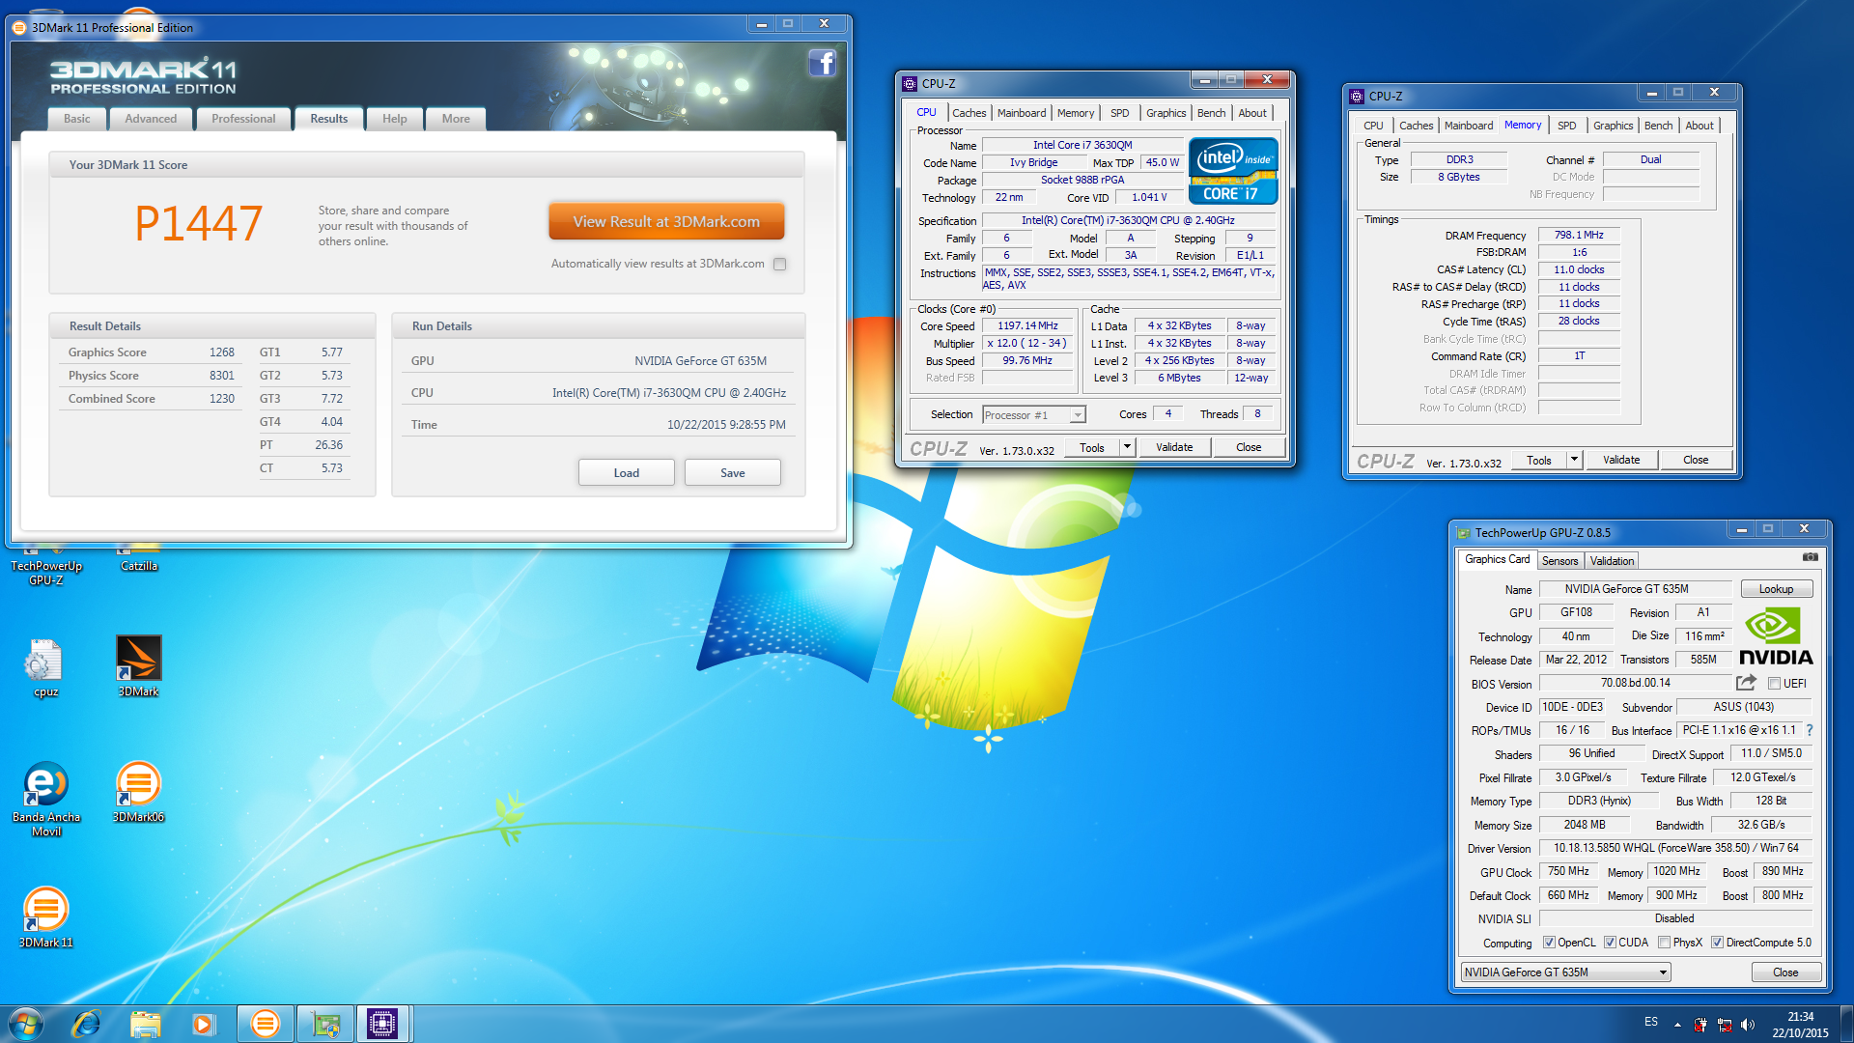The width and height of the screenshot is (1854, 1043).
Task: Click the Bus Interface question mark in GPU-Z
Action: coord(1810,731)
